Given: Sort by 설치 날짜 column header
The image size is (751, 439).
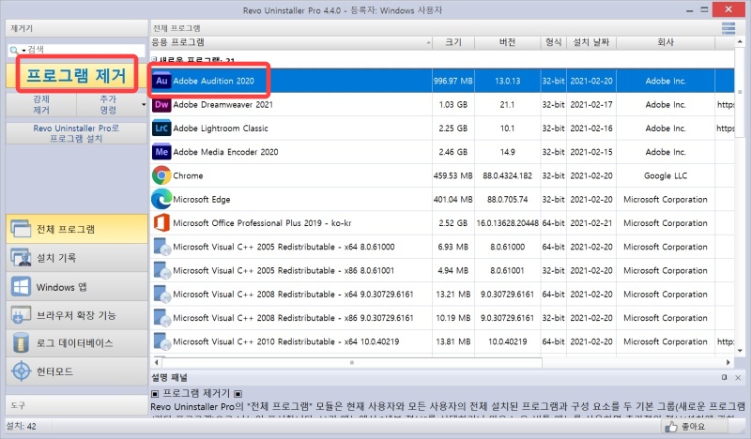Looking at the screenshot, I should 591,42.
